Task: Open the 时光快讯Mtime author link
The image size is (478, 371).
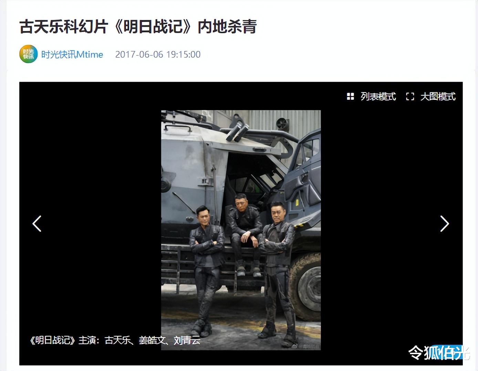Action: [x=72, y=54]
